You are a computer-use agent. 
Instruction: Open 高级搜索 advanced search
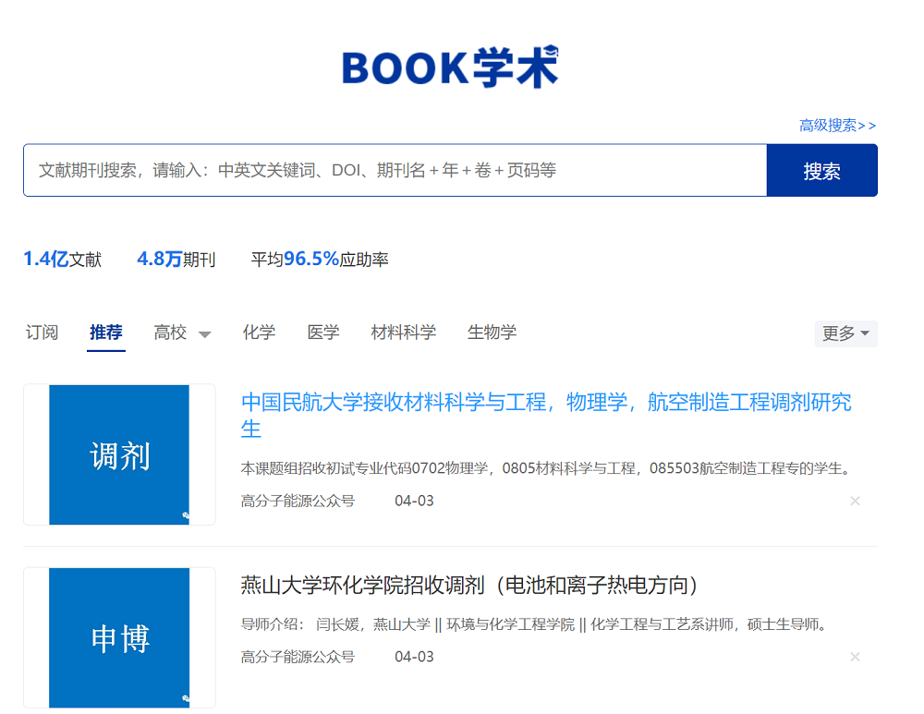click(836, 125)
